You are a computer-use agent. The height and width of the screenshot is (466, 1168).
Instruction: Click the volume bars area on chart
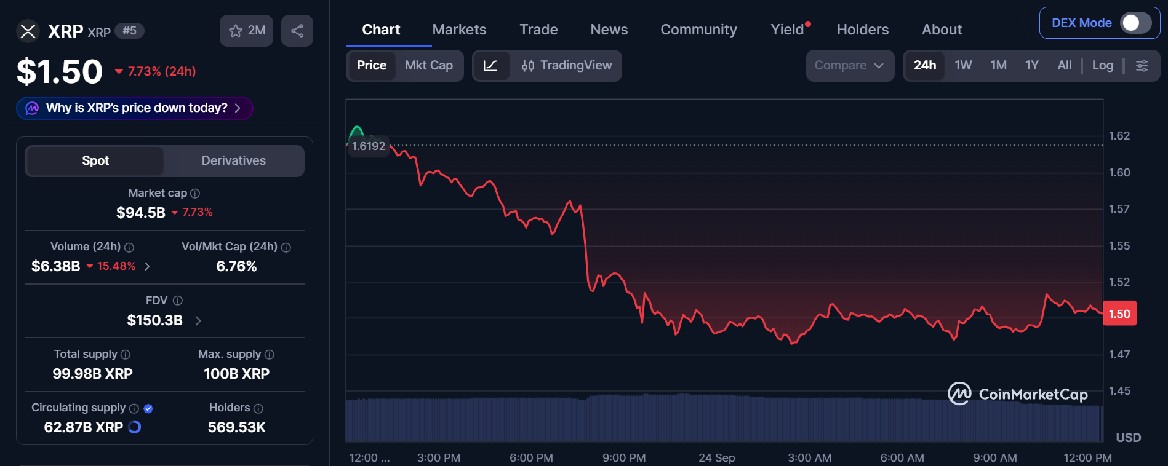(723, 418)
